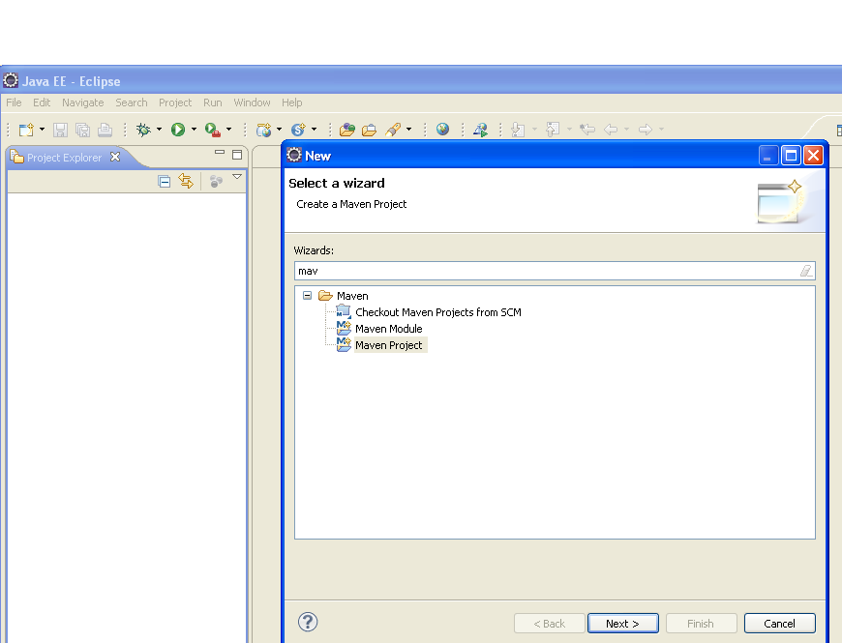Click the Print toolbar icon
Image resolution: width=842 pixels, height=643 pixels.
point(105,130)
